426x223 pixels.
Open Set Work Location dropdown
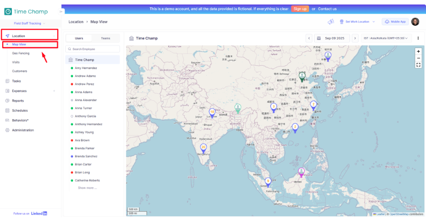point(357,22)
